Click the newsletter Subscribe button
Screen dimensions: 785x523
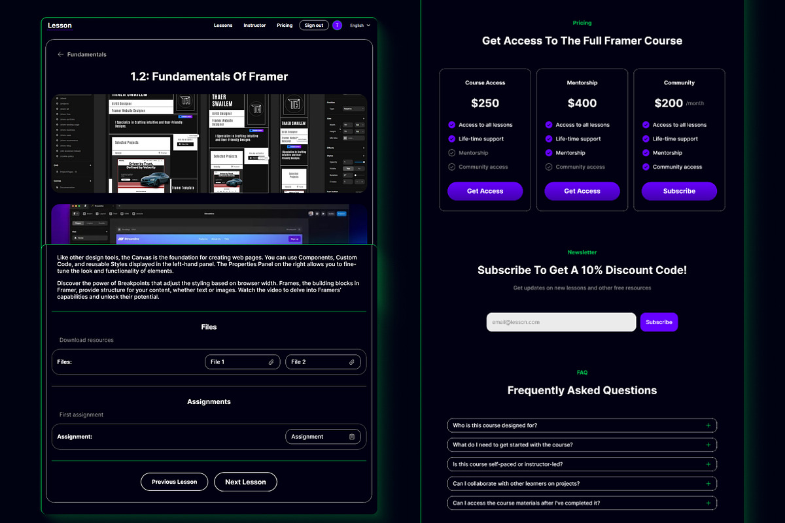coord(659,322)
